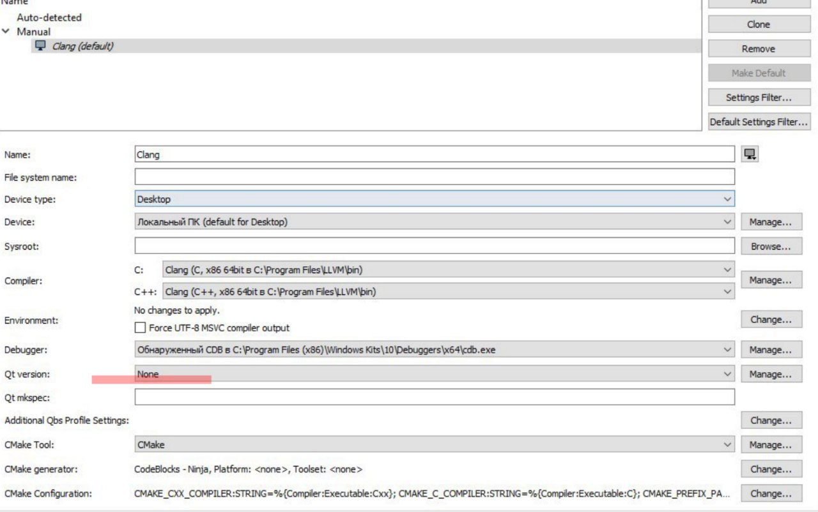The width and height of the screenshot is (818, 512).
Task: Click Manage button for Compiler
Action: tap(771, 280)
